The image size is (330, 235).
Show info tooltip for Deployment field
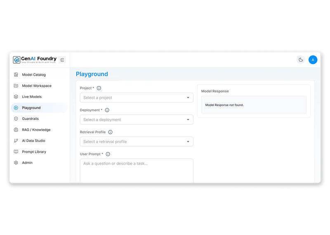click(107, 110)
